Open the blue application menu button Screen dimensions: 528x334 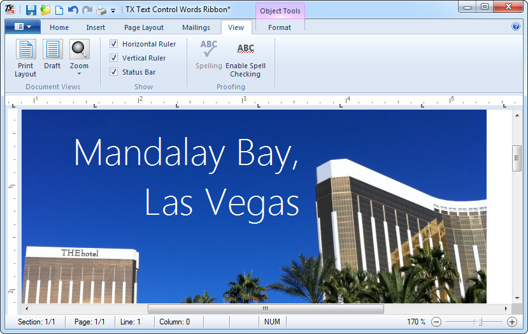tap(22, 27)
